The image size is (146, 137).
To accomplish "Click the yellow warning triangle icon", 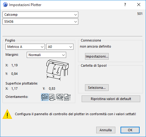I will pos(7,114).
